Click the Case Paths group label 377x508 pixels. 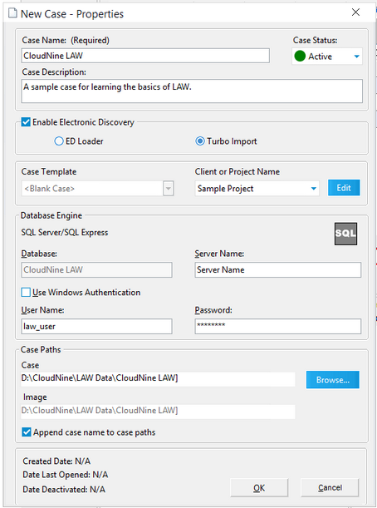(41, 349)
